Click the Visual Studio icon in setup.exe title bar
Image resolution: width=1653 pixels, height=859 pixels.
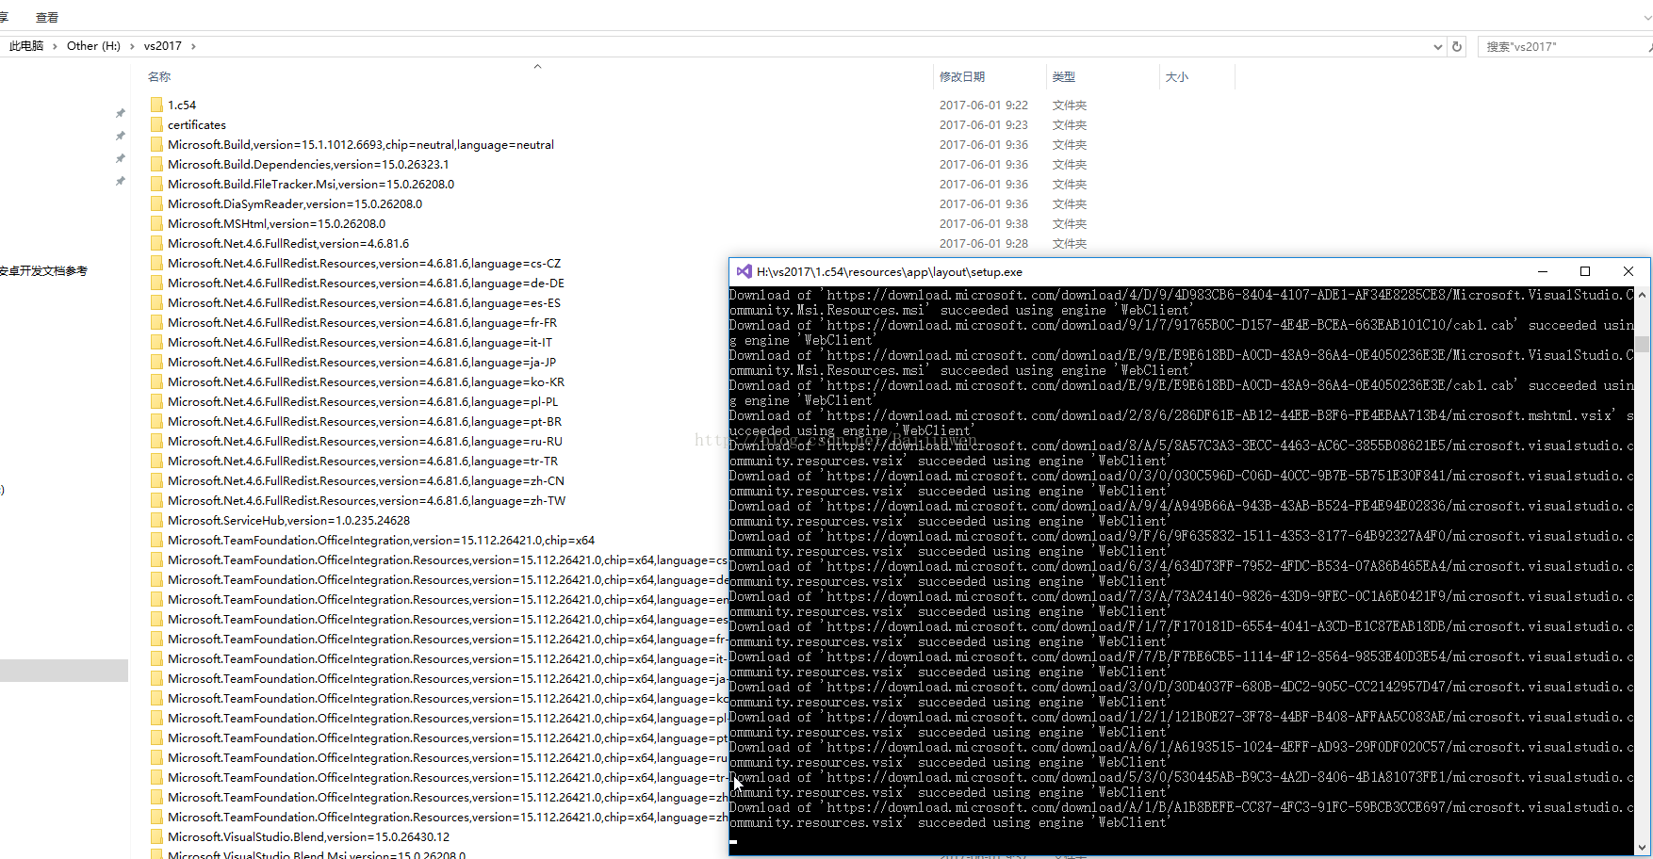pos(744,271)
